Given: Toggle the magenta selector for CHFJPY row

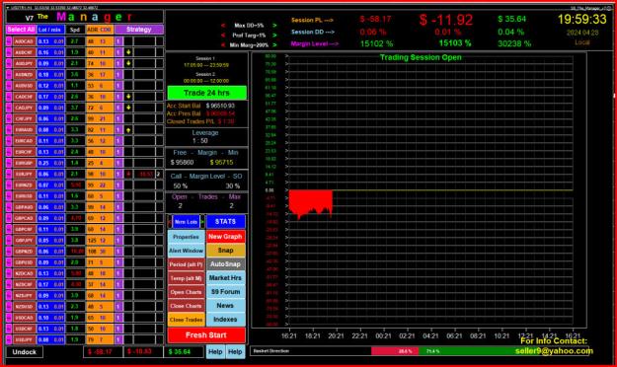Looking at the screenshot, I should click(x=9, y=118).
